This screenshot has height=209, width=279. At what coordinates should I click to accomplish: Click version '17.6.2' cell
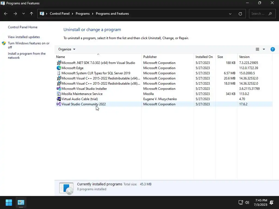(243, 104)
